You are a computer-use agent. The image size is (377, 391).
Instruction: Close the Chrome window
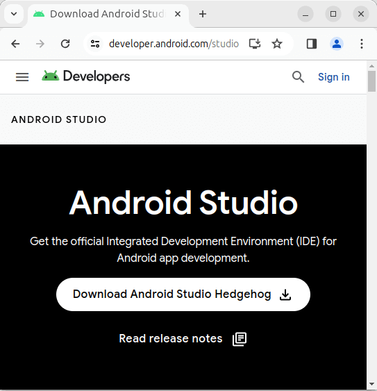[361, 14]
